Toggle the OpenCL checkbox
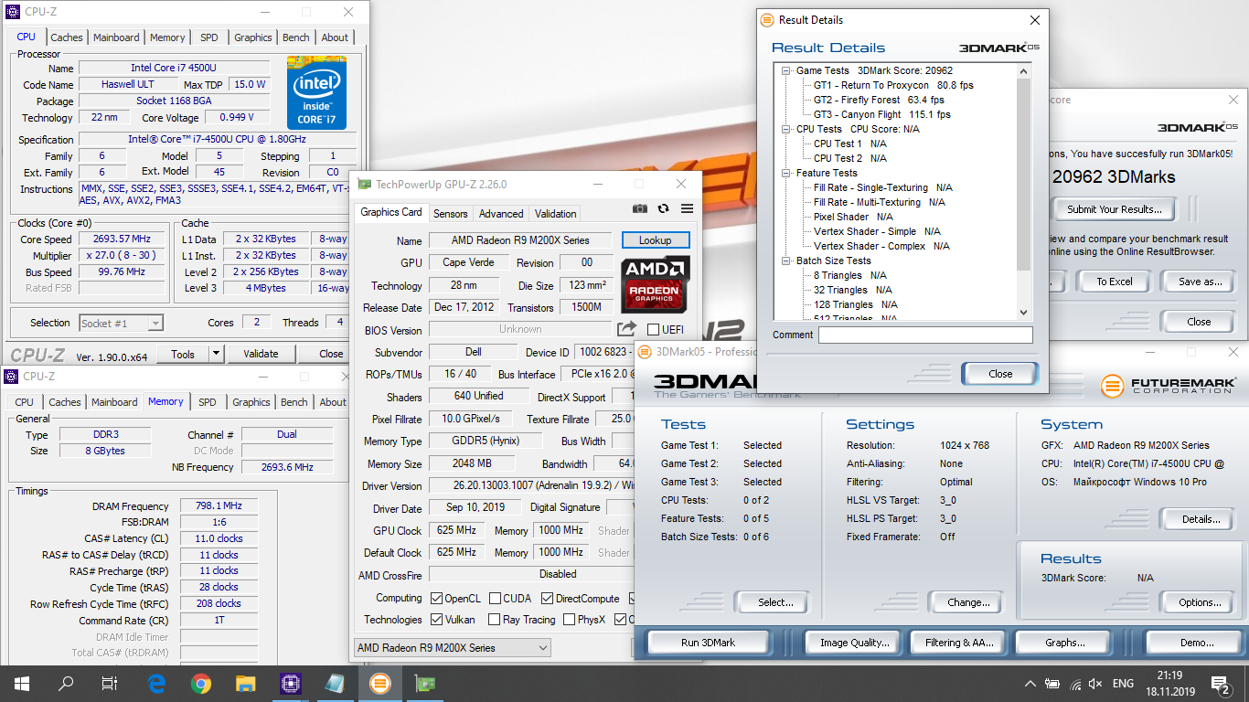This screenshot has height=702, width=1249. 437,599
